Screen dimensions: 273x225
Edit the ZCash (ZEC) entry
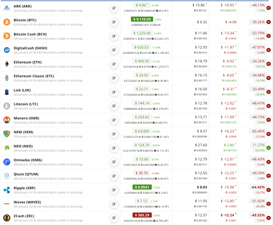click(114, 218)
